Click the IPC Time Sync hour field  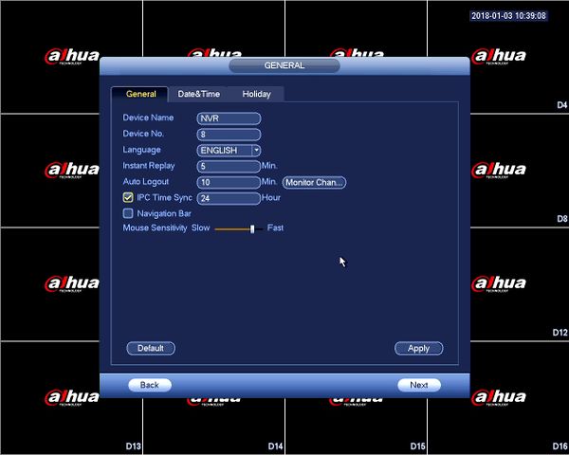(x=229, y=198)
